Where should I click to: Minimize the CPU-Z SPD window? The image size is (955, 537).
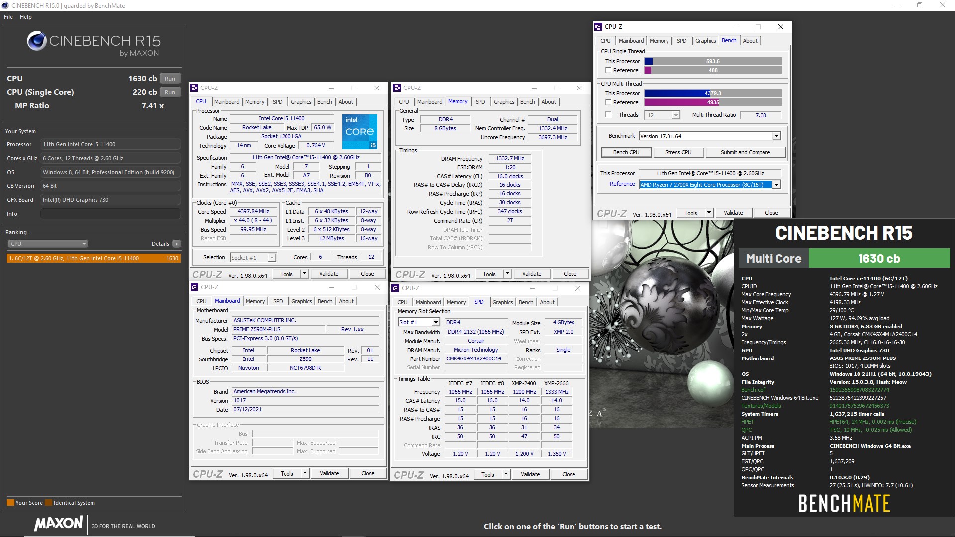(532, 288)
